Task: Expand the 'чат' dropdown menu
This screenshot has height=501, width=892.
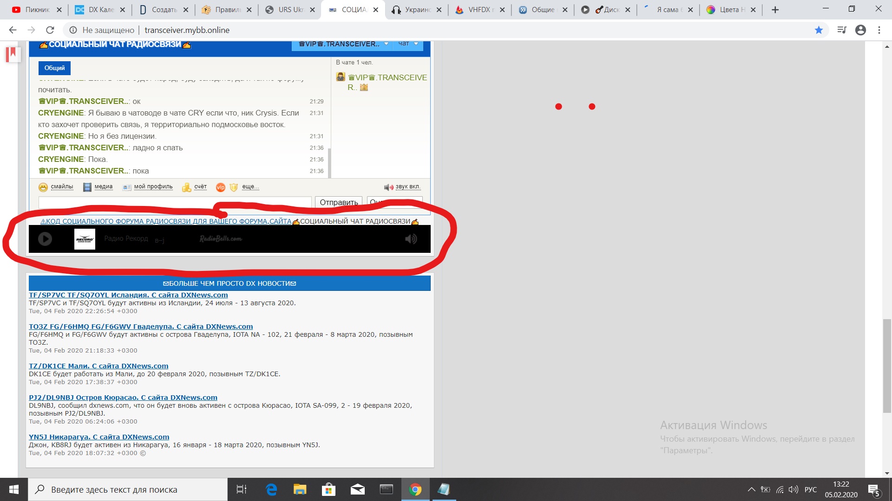Action: pyautogui.click(x=408, y=44)
